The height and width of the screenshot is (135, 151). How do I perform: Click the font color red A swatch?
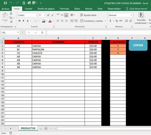point(50,21)
